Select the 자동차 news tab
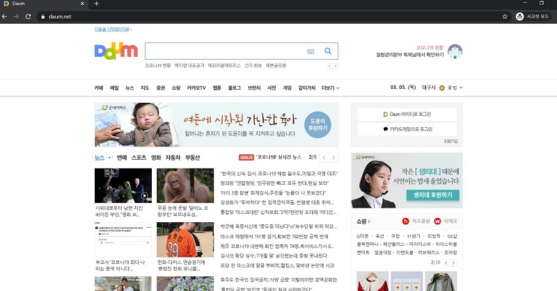557x291 pixels. pyautogui.click(x=173, y=158)
